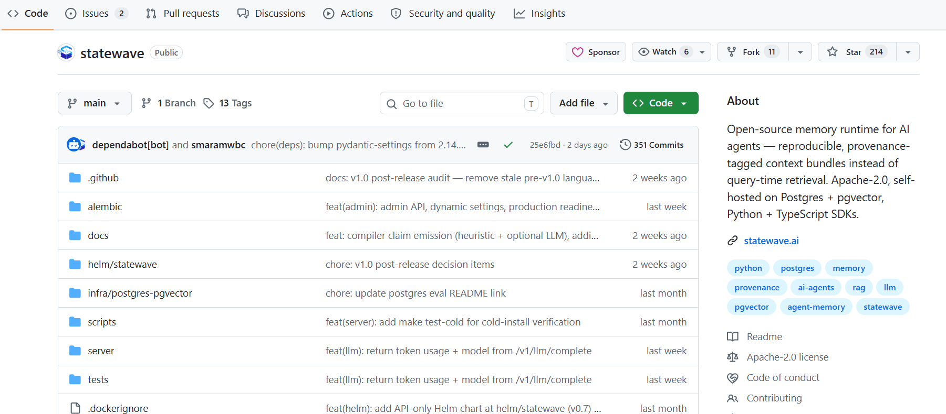
Task: Open the .github folder
Action: pos(103,178)
